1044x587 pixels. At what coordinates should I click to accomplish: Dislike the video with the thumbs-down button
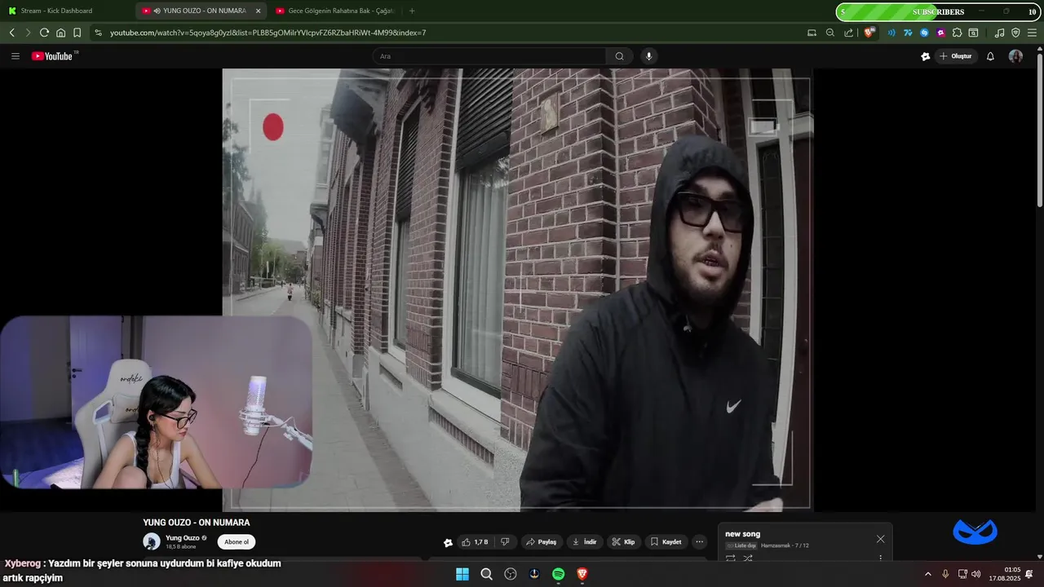click(505, 542)
